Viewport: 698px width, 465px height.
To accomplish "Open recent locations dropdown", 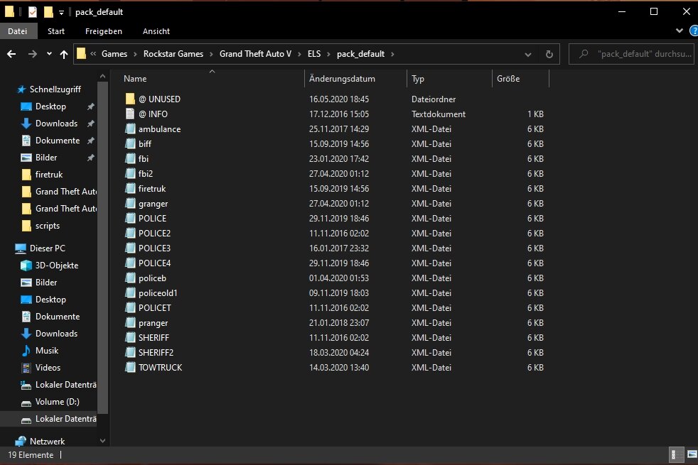I will (49, 54).
